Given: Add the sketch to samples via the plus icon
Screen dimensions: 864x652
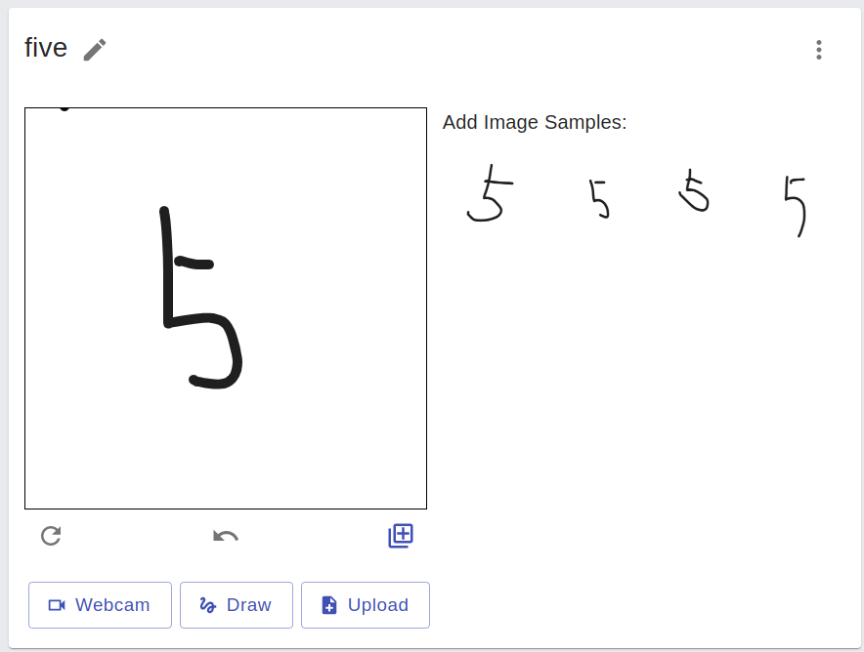Looking at the screenshot, I should [x=400, y=535].
